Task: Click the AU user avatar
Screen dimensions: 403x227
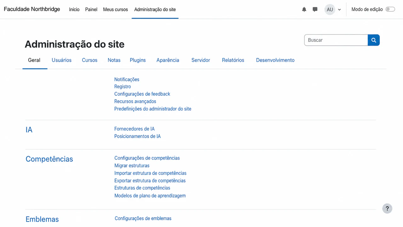Action: click(x=330, y=9)
